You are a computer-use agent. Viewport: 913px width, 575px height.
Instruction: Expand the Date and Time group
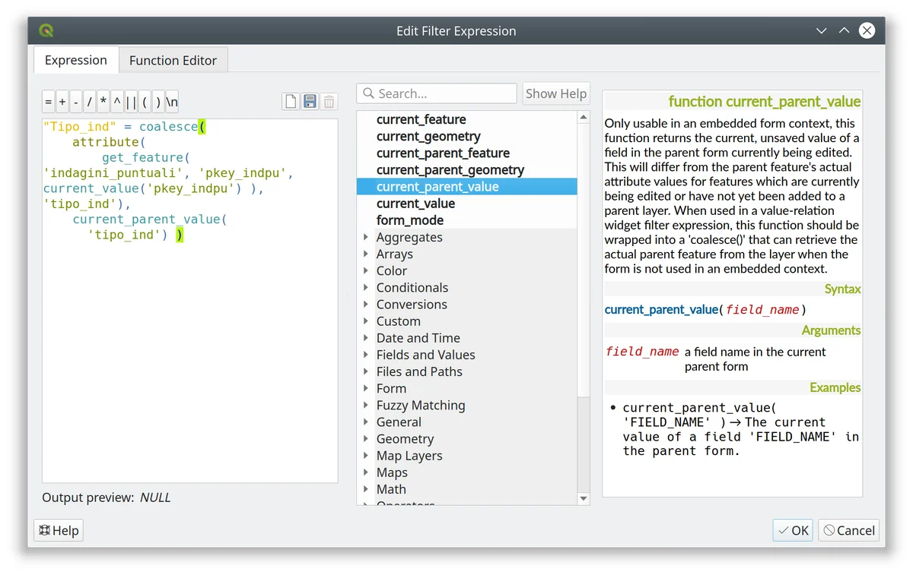click(366, 338)
